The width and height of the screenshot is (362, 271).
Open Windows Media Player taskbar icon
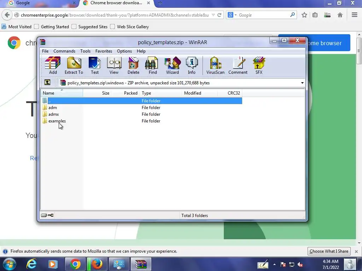click(x=53, y=264)
